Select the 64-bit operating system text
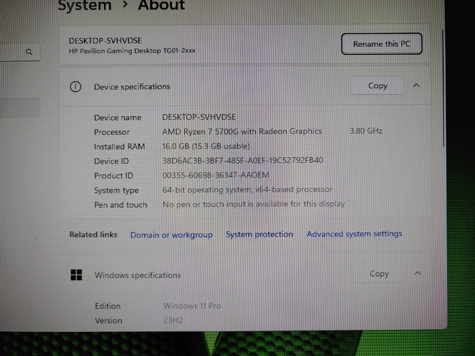The width and height of the screenshot is (475, 356). (247, 190)
